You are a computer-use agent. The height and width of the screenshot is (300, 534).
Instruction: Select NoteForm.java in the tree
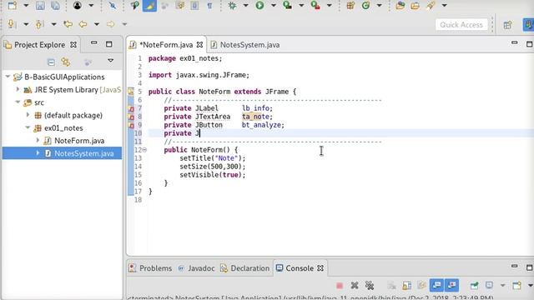(x=79, y=141)
